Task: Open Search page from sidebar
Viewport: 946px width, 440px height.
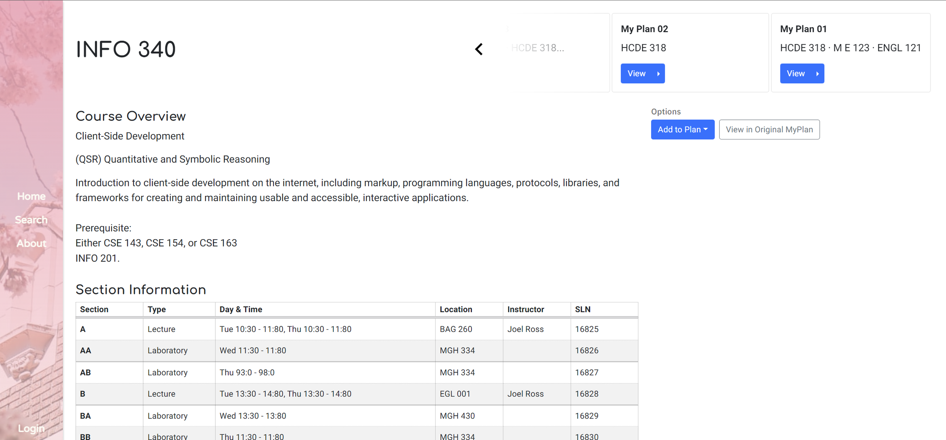Action: tap(31, 220)
